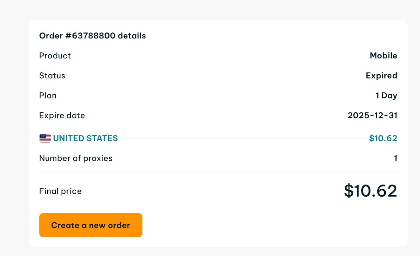Select the Status row label
Image resolution: width=420 pixels, height=256 pixels.
pyautogui.click(x=52, y=75)
